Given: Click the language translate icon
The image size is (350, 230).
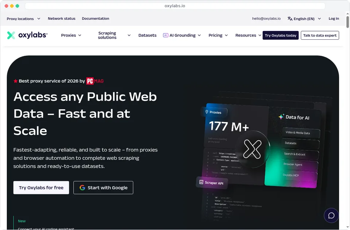Looking at the screenshot, I should (290, 19).
